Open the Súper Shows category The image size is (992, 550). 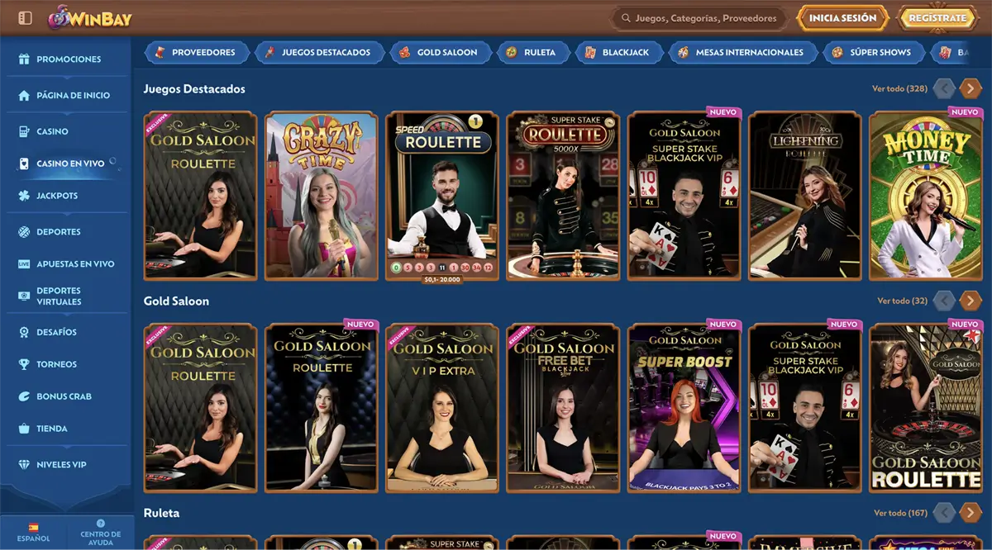874,52
